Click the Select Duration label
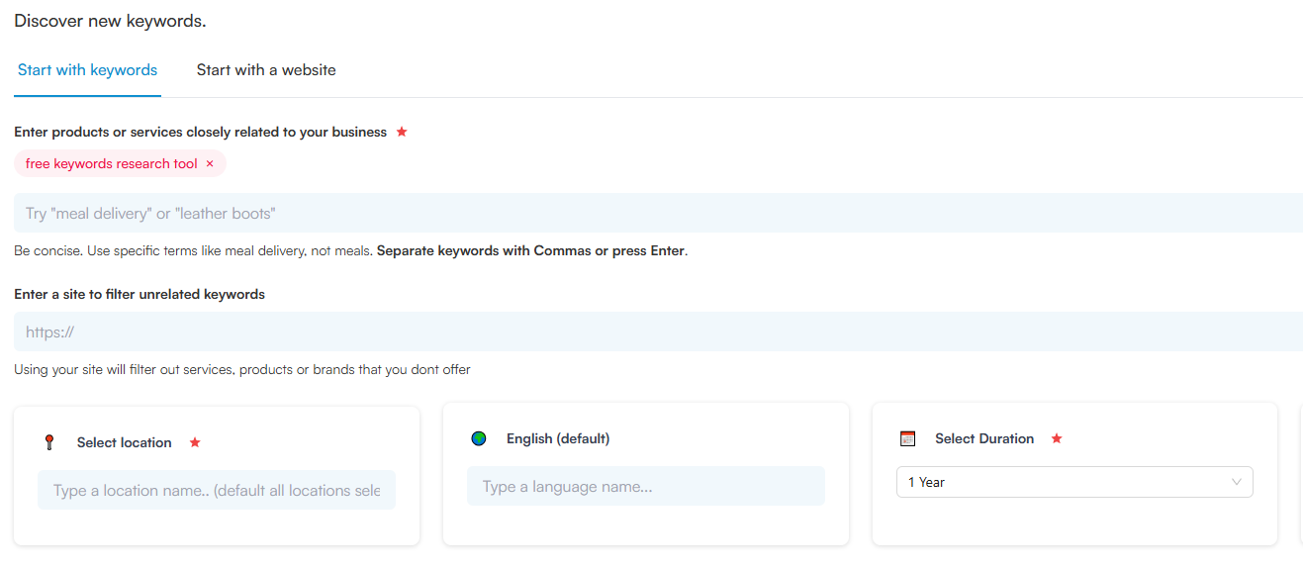Image resolution: width=1303 pixels, height=568 pixels. pyautogui.click(x=984, y=438)
